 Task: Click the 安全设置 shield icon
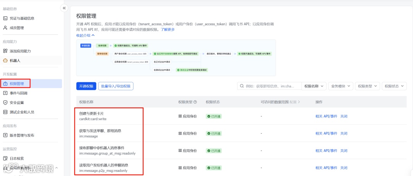point(5,103)
